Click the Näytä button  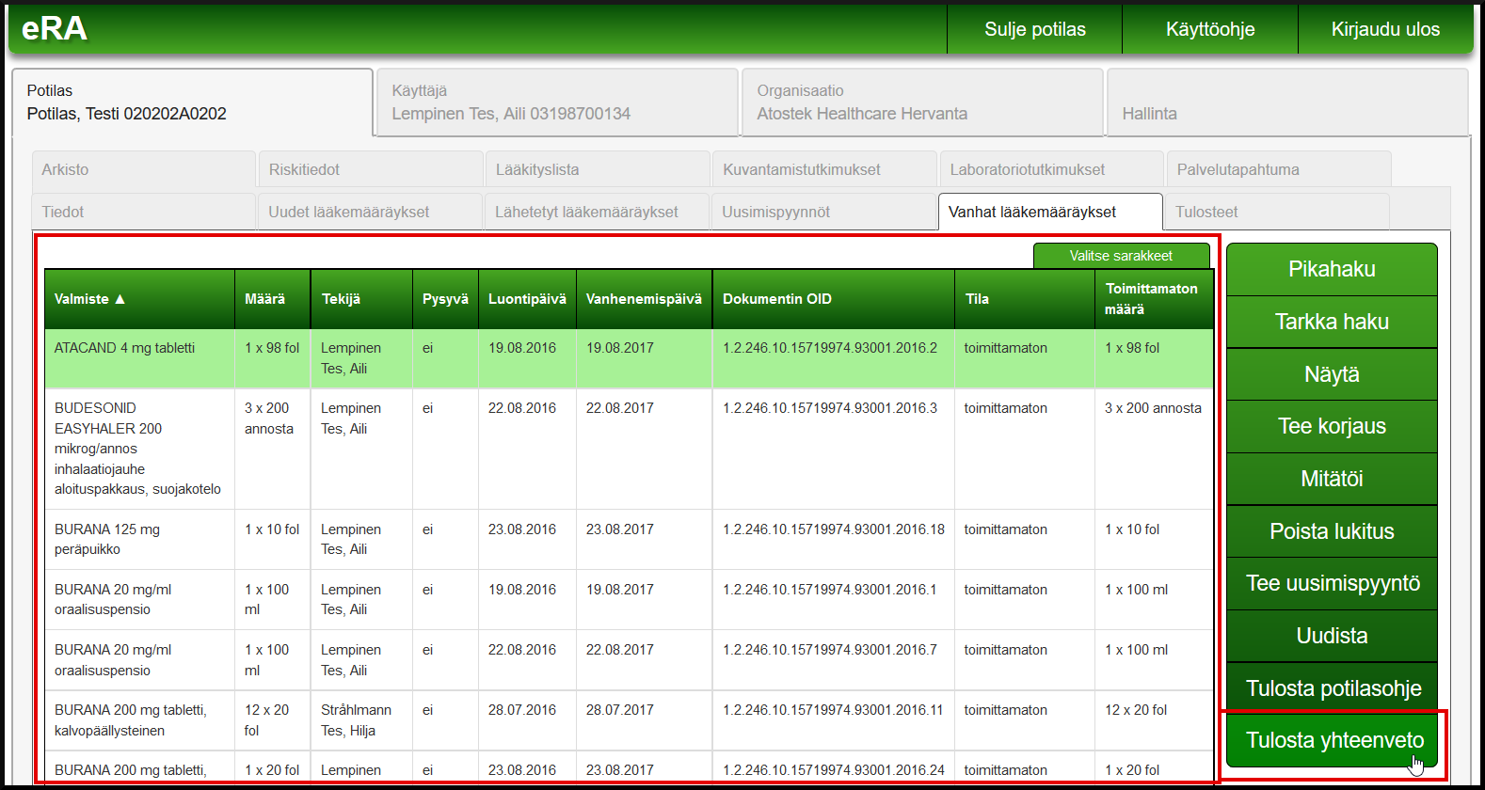point(1332,374)
